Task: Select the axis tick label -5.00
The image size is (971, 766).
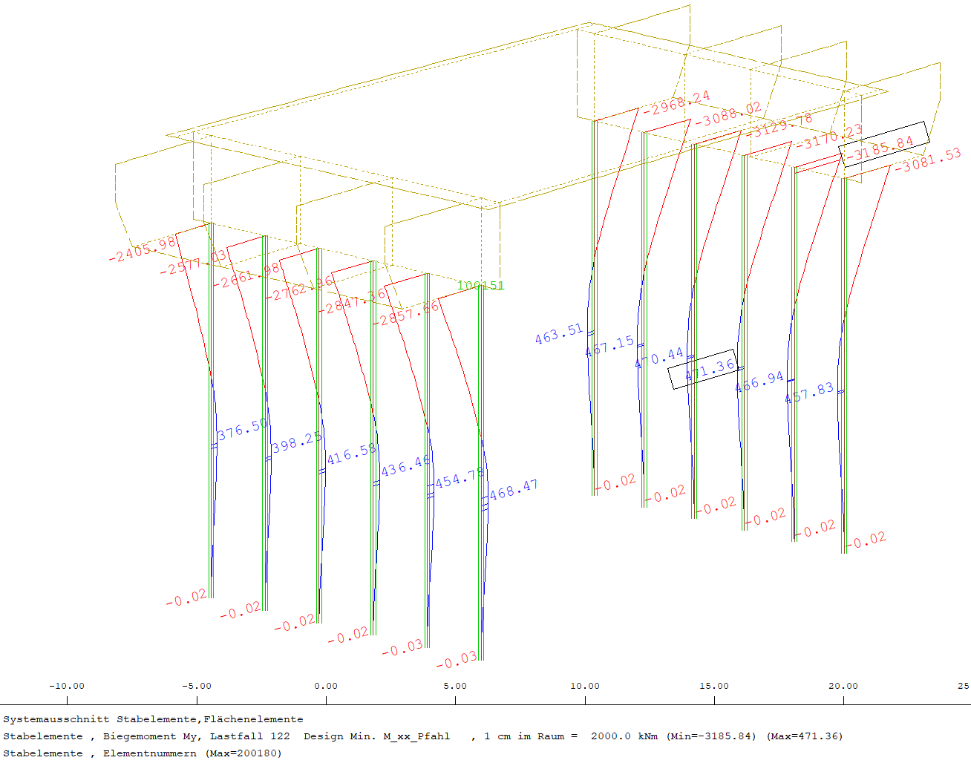Action: coord(197,686)
